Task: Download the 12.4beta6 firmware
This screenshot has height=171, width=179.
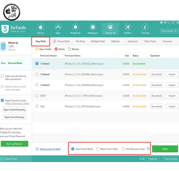Action: pyautogui.click(x=157, y=74)
